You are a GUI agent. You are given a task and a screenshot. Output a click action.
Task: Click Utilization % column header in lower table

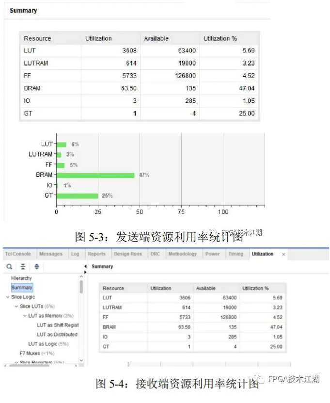(x=255, y=288)
